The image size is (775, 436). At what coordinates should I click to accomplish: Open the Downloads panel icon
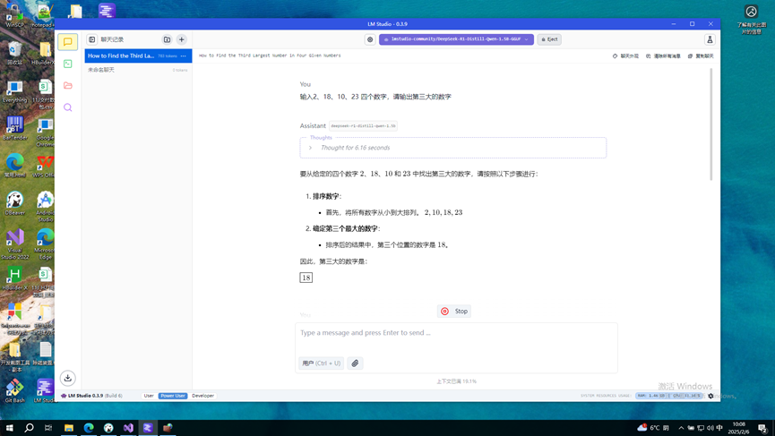[x=68, y=378]
